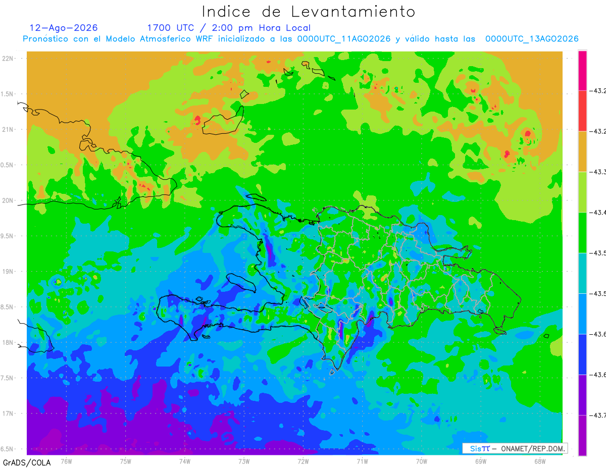Click the '21N' latitude label
This screenshot has height=468, width=606.
(8, 130)
